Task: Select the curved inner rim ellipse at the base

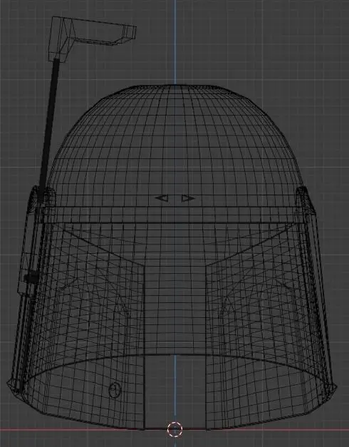Action: (174, 368)
